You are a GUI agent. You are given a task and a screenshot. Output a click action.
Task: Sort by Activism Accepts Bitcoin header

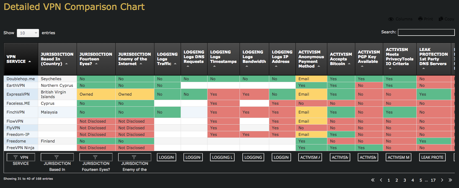(341, 59)
